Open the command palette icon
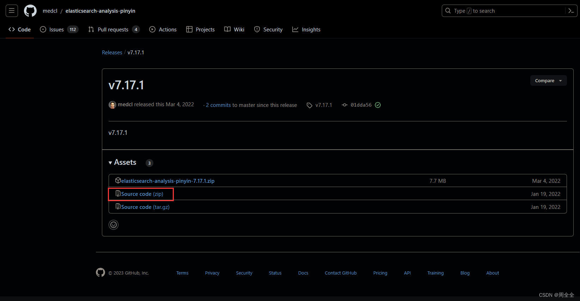This screenshot has width=580, height=301. tap(571, 11)
